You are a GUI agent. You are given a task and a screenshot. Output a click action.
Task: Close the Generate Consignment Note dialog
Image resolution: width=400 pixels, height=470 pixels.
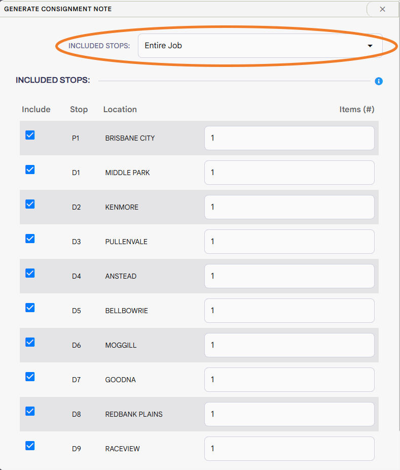382,9
